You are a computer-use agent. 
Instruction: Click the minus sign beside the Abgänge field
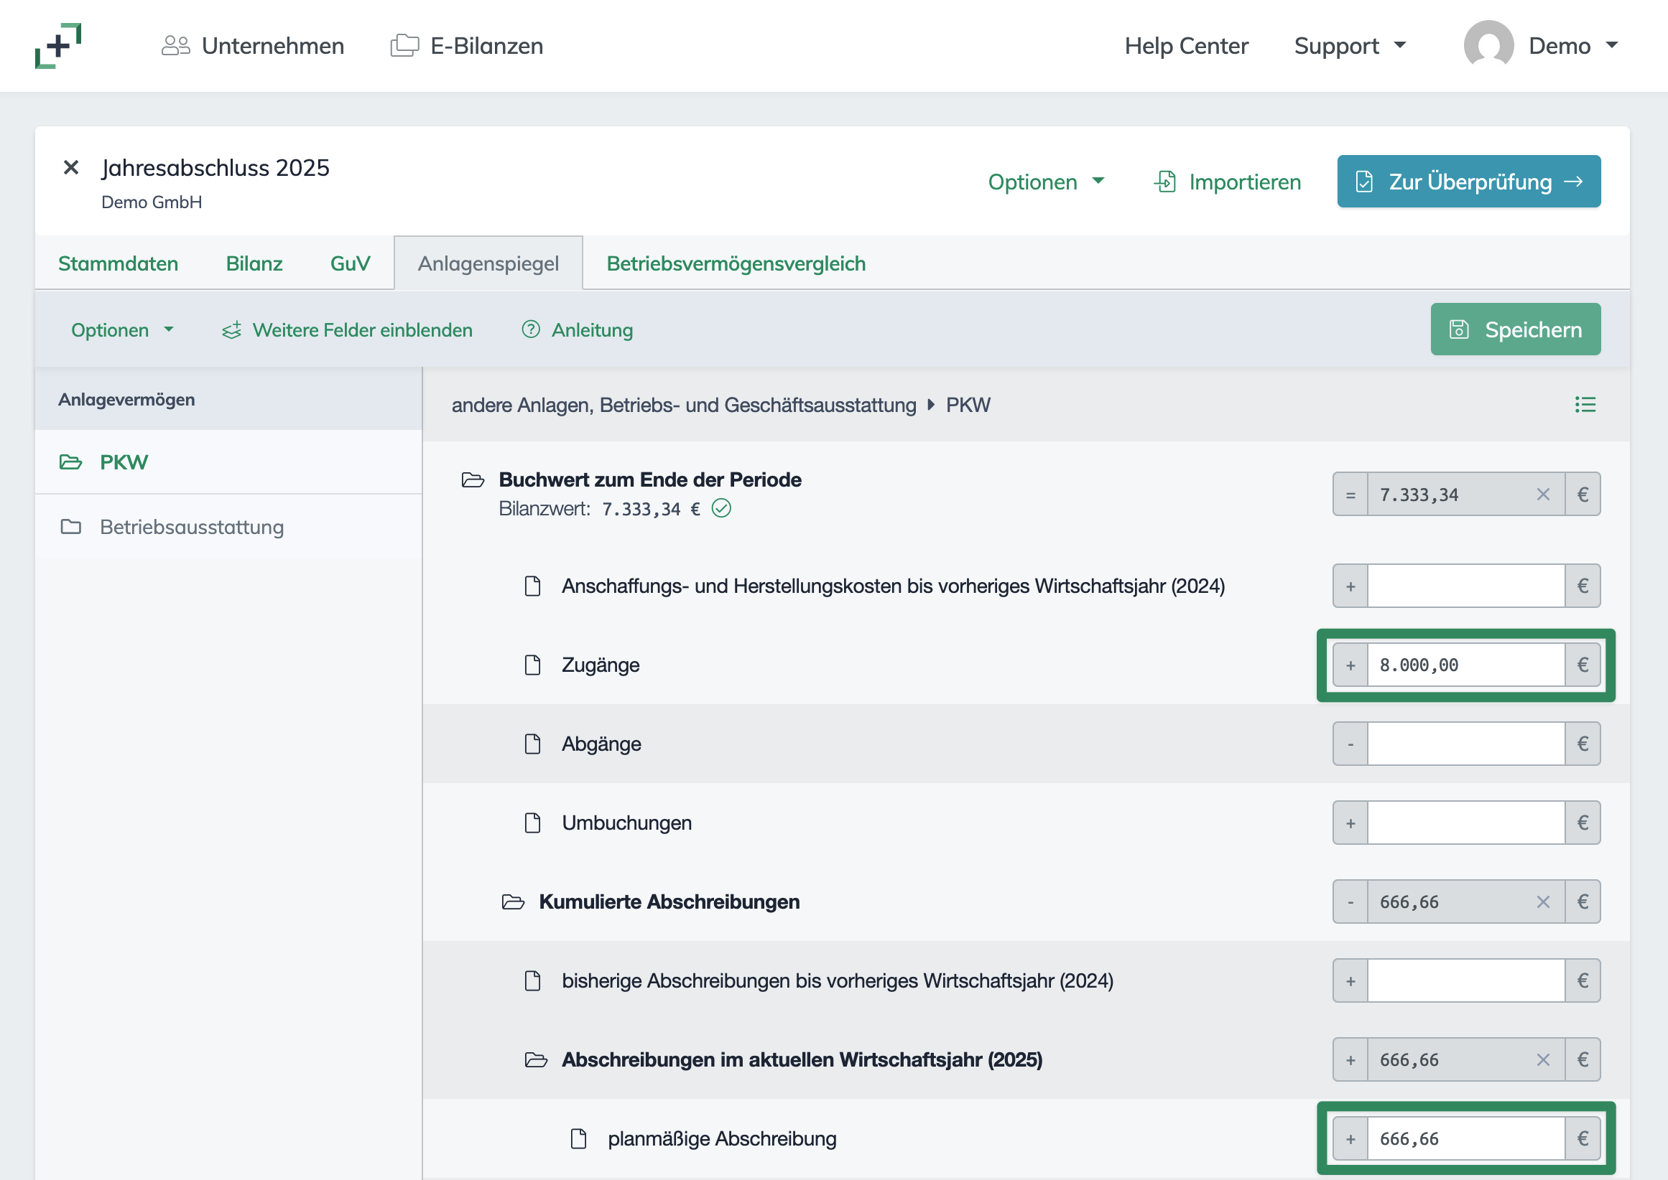1350,744
